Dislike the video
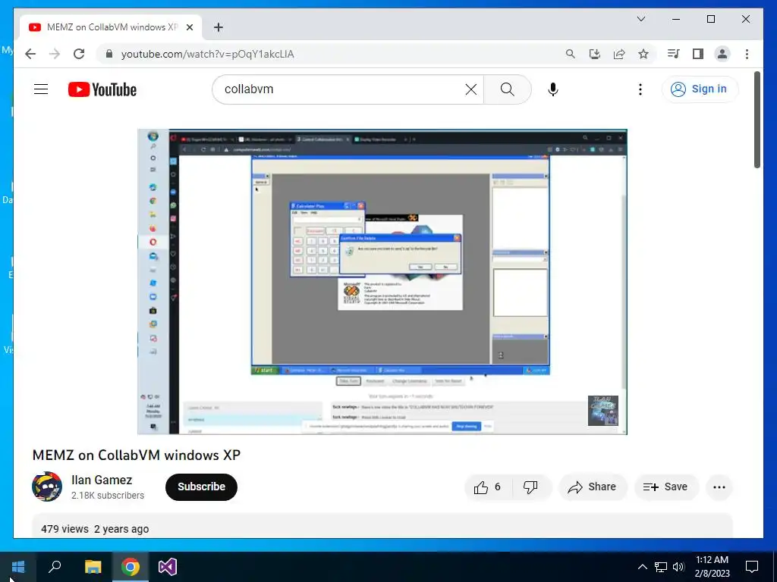The height and width of the screenshot is (582, 777). 531,487
